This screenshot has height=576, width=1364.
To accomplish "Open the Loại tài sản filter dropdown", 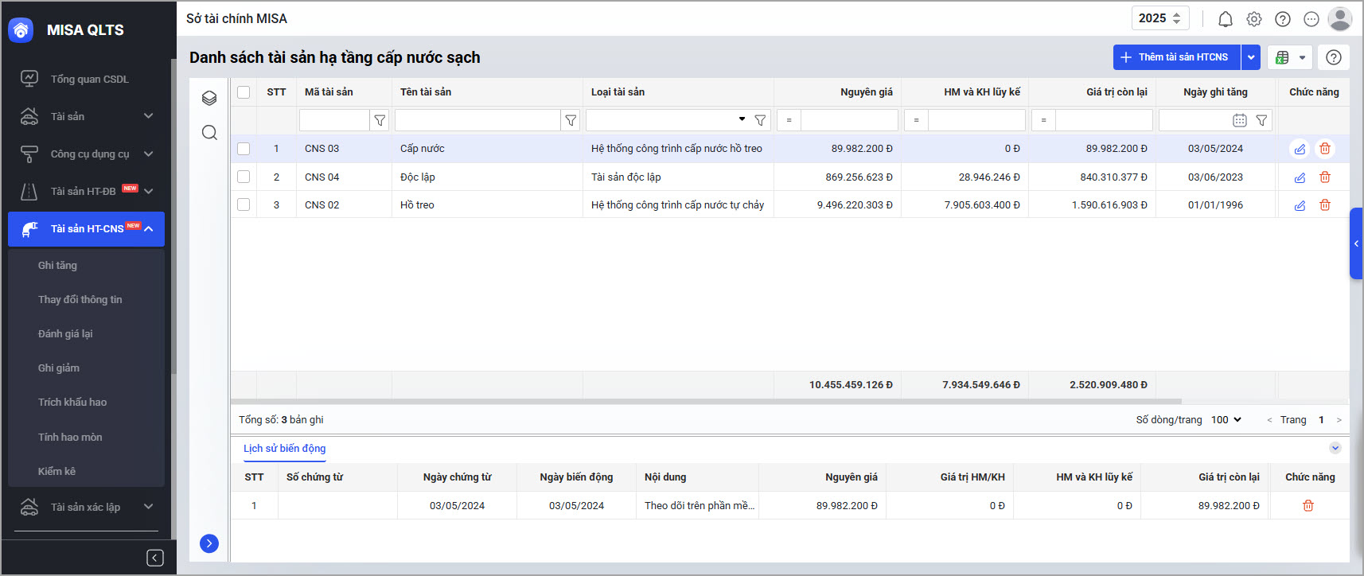I will pos(742,119).
